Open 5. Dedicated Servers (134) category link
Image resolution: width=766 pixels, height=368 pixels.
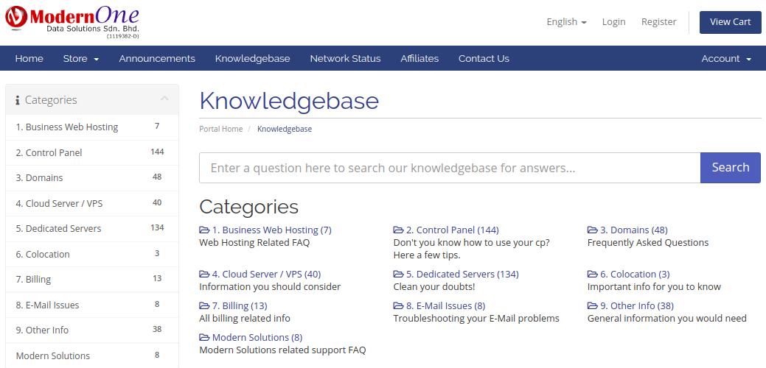click(462, 275)
